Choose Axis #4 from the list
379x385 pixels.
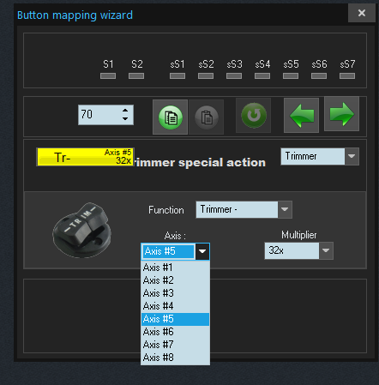pos(175,306)
